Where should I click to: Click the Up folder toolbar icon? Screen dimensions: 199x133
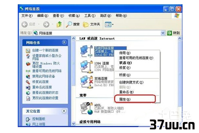[59, 24]
